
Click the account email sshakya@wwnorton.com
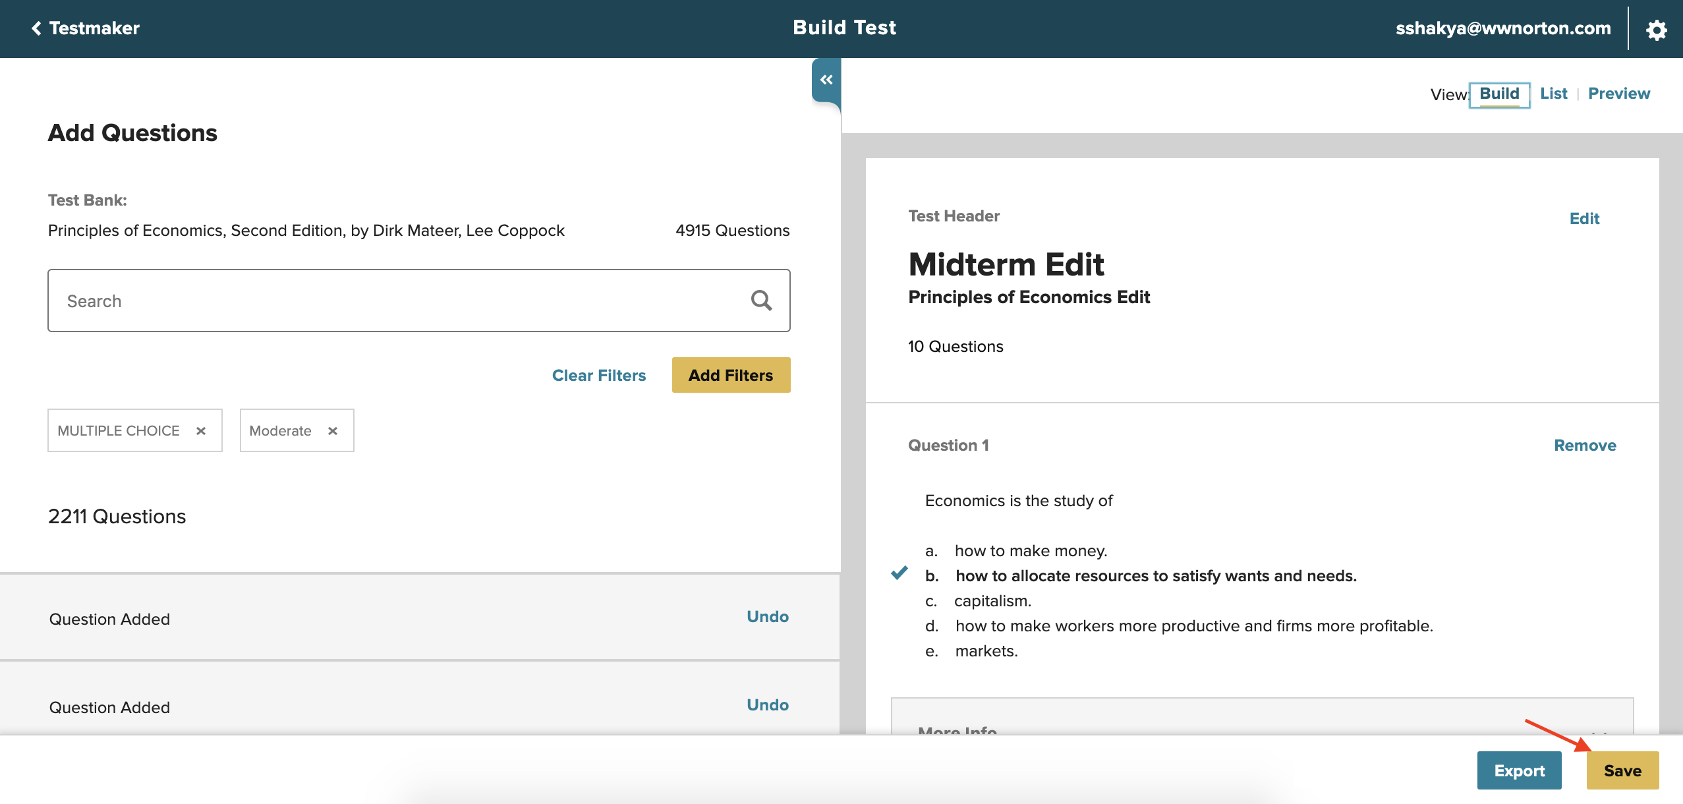pos(1502,28)
